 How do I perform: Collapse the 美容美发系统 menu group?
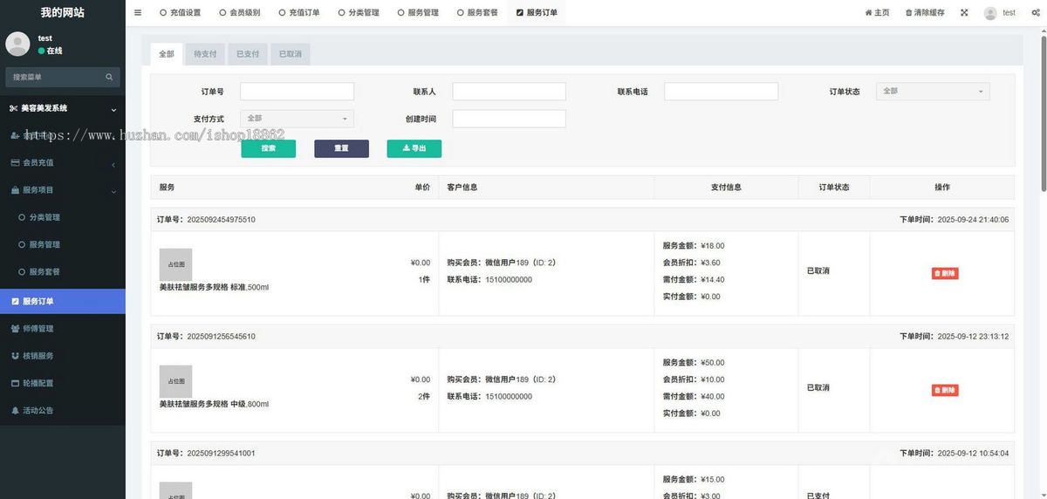63,108
